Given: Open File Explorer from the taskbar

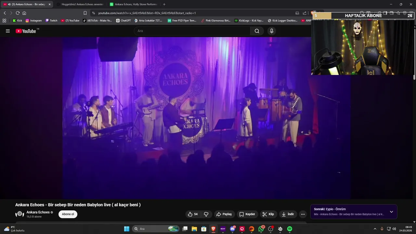Looking at the screenshot, I should (194, 229).
